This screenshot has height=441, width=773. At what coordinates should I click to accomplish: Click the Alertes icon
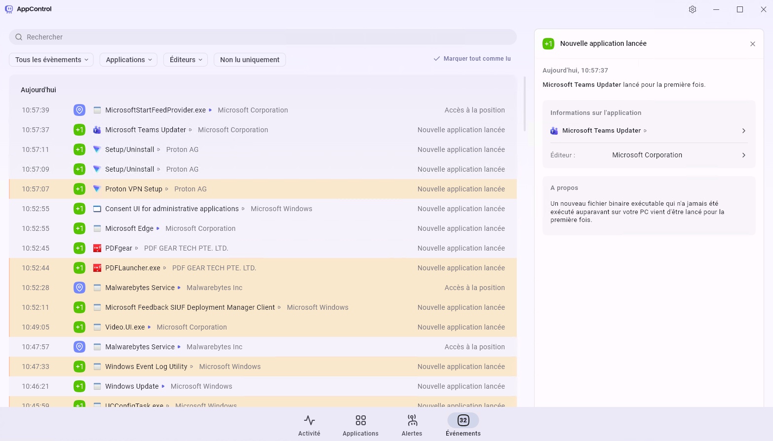pos(412,420)
